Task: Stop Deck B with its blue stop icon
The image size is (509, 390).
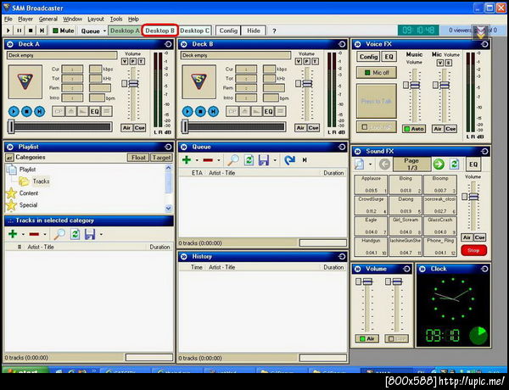Action: tap(200, 112)
